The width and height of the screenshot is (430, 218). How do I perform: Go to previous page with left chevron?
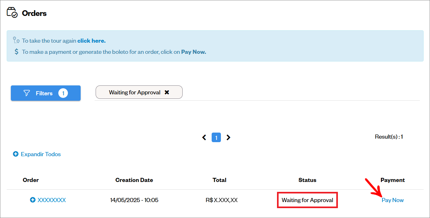point(204,137)
